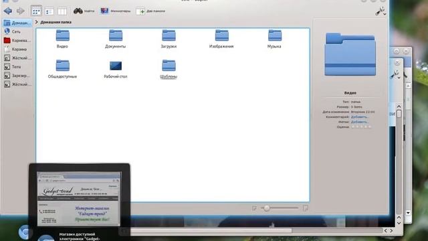
Task: Click the Домашняя папка breadcrumb
Action: (x=56, y=22)
